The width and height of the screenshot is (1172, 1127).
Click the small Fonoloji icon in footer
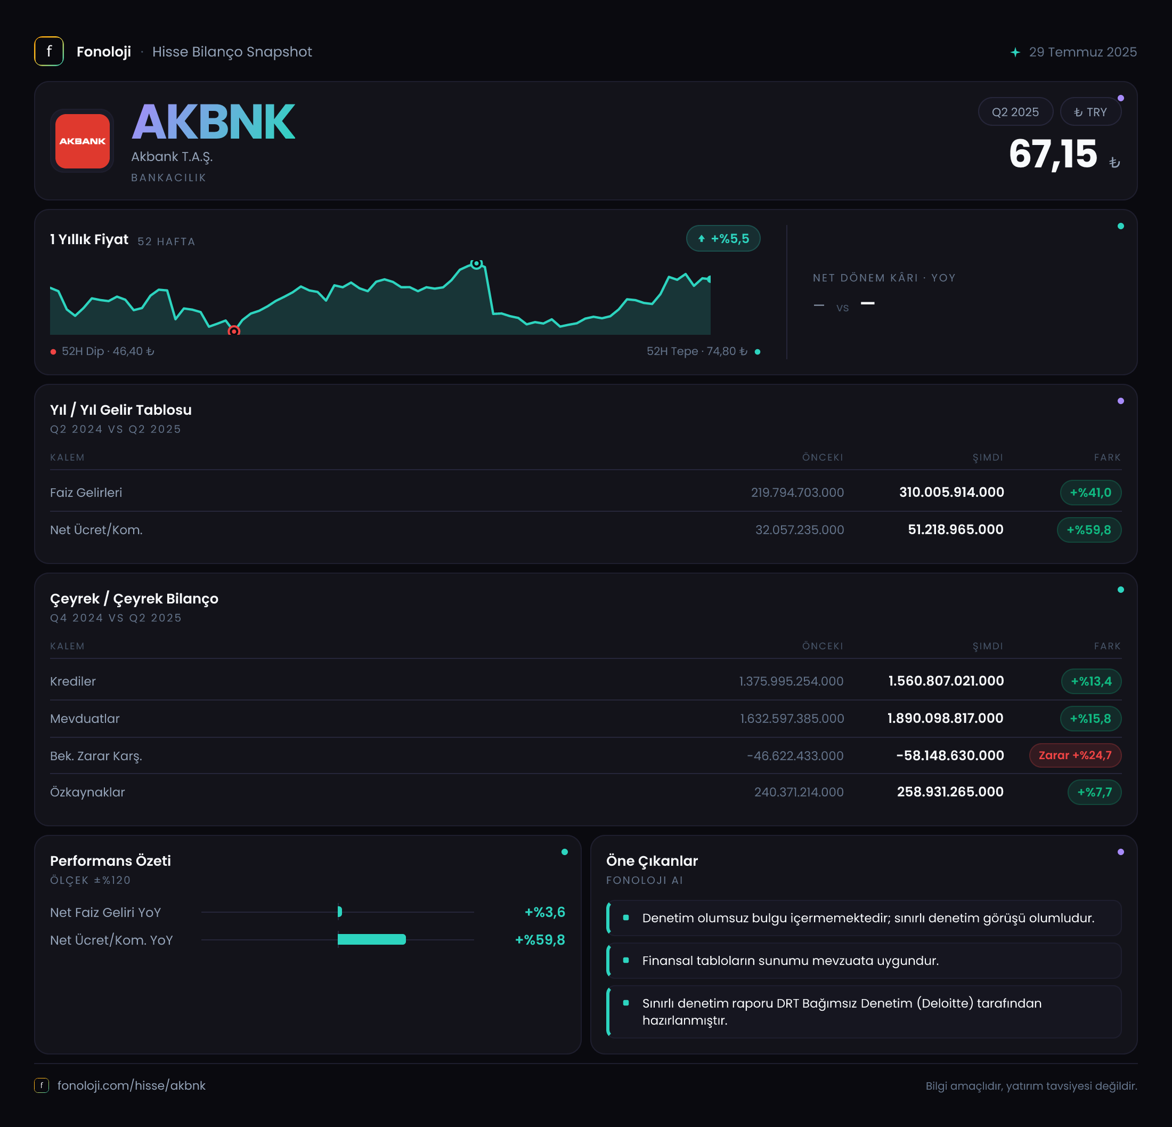42,1085
